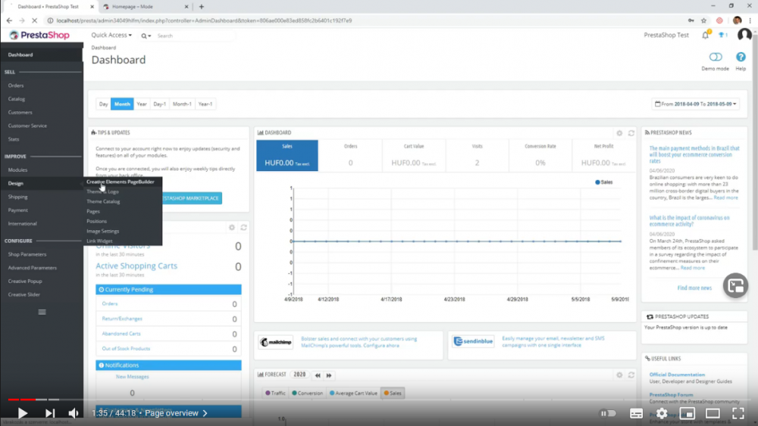Toggle Traffic series in Forecast
This screenshot has width=758, height=426.
coord(276,393)
